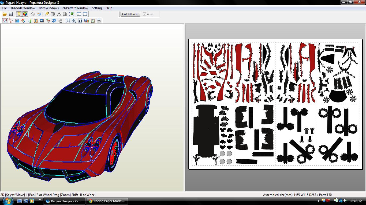Click the show desktop quick launch icon
366x205 pixels.
[x=20, y=201]
